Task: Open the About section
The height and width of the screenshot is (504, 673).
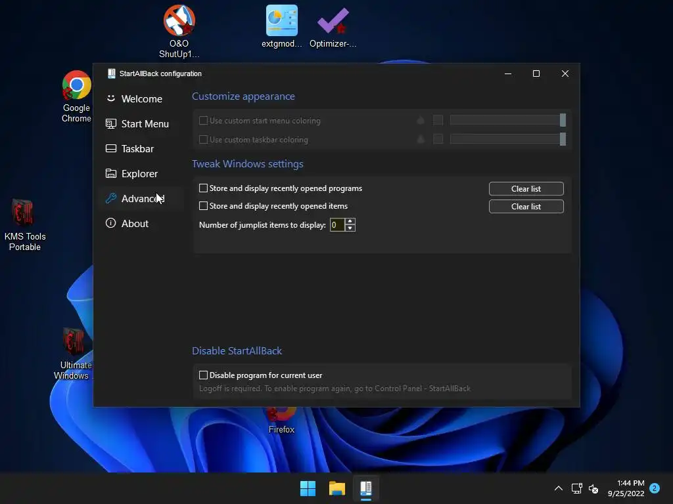Action: (x=127, y=223)
